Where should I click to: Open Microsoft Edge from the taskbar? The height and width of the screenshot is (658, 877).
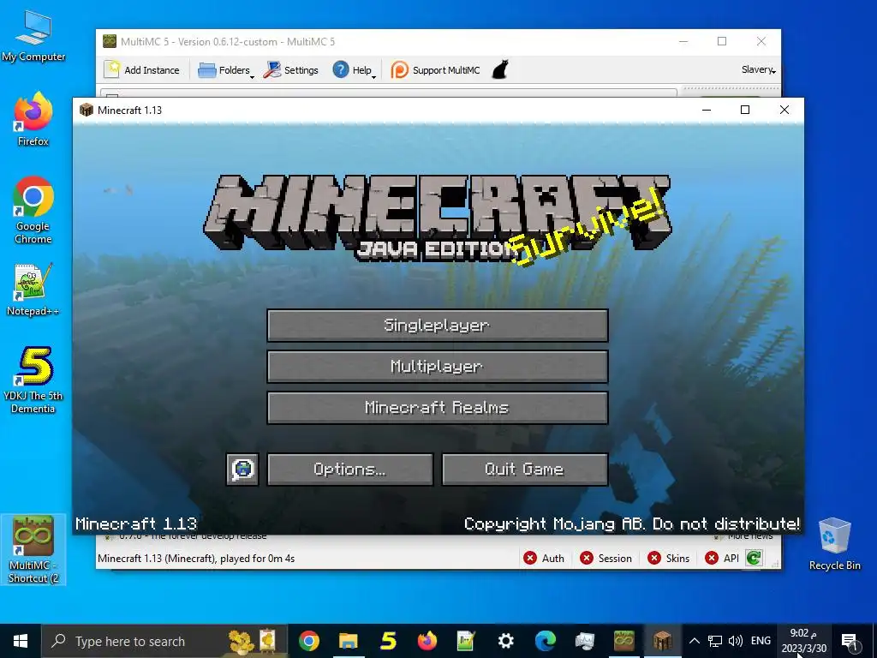click(x=546, y=641)
